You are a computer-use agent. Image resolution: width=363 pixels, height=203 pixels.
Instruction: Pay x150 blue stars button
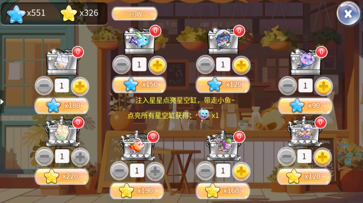139,84
